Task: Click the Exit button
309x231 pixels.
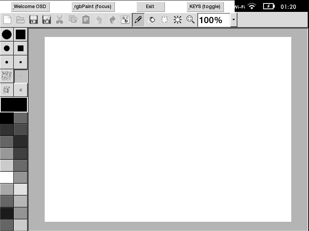Action: 151,7
